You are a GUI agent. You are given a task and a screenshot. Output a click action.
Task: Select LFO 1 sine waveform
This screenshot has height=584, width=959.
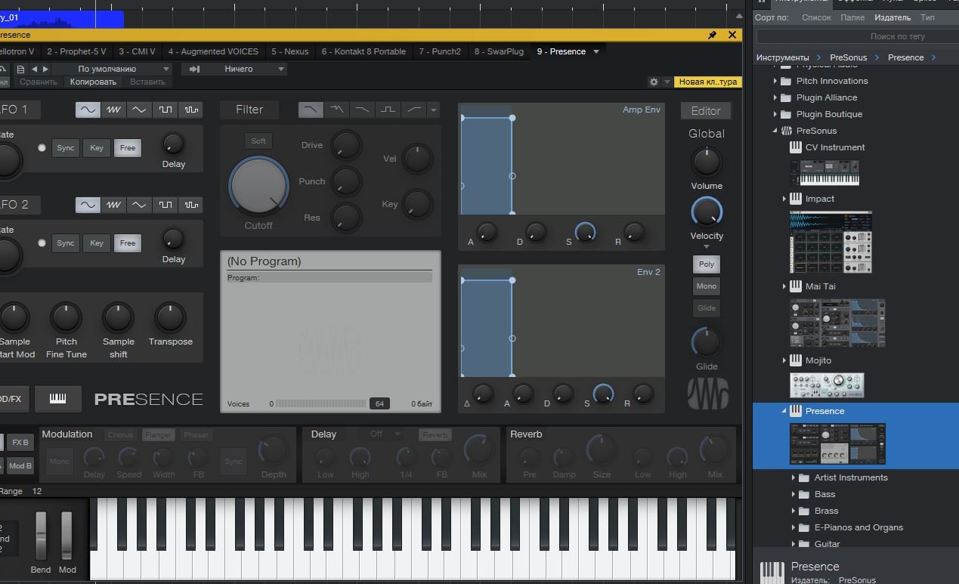coord(88,110)
